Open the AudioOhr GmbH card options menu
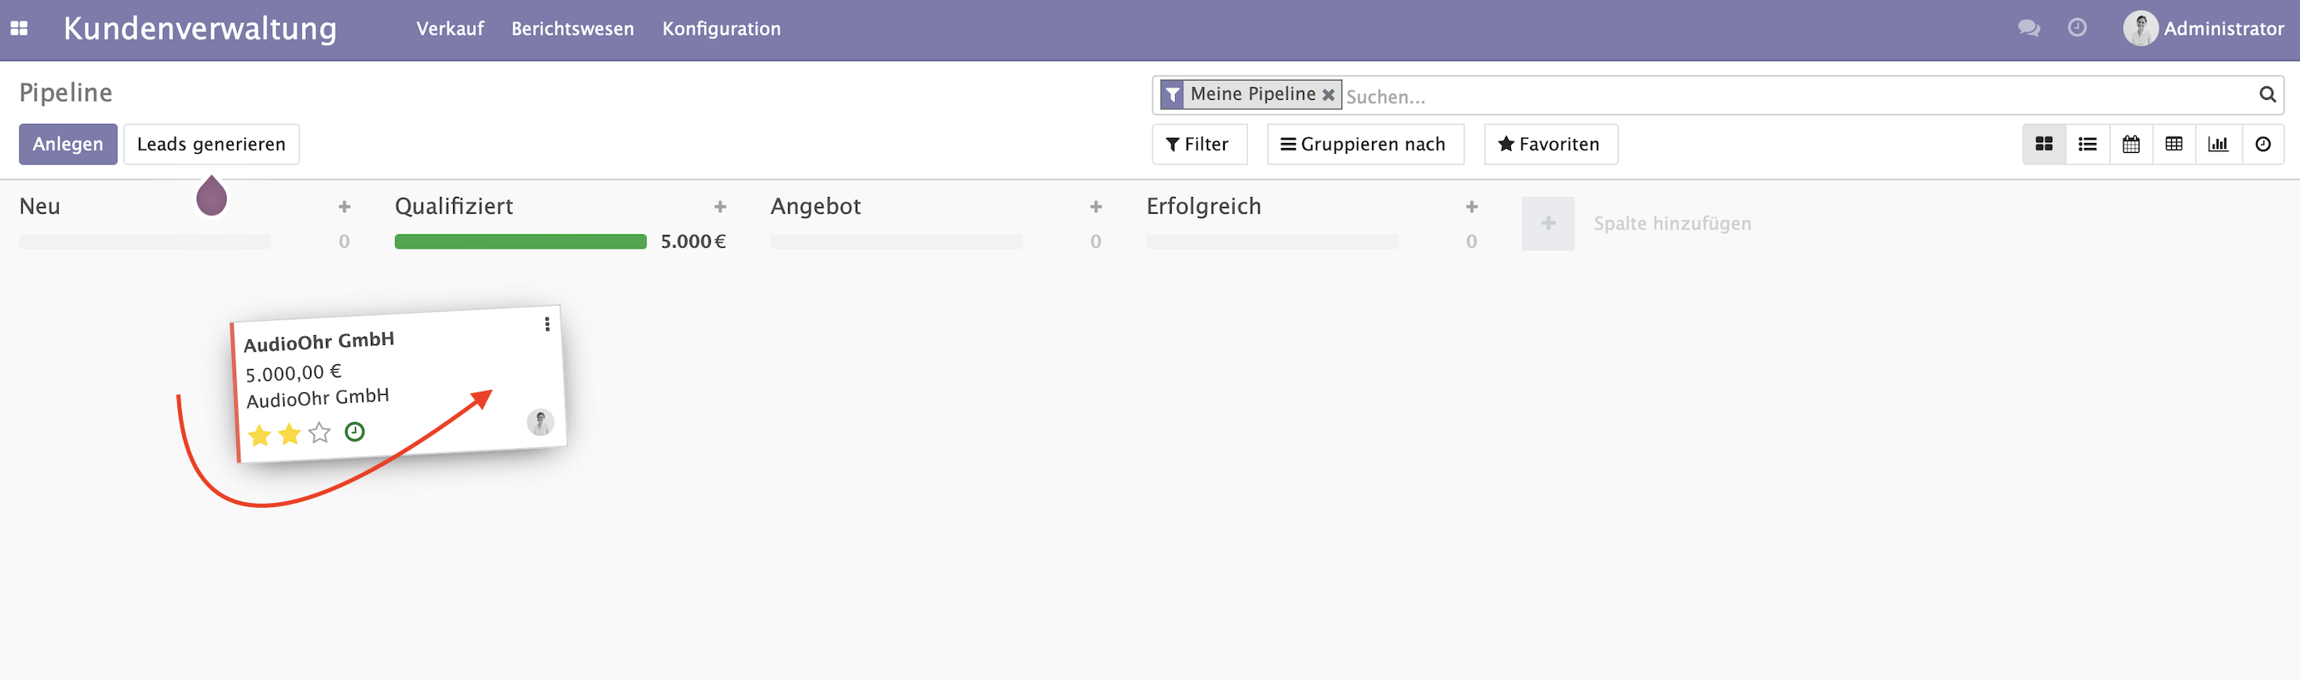Viewport: 2300px width, 680px height. (547, 324)
